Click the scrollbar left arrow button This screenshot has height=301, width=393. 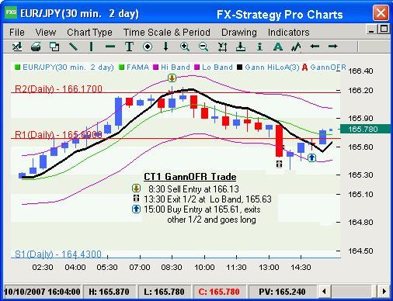(x=324, y=292)
